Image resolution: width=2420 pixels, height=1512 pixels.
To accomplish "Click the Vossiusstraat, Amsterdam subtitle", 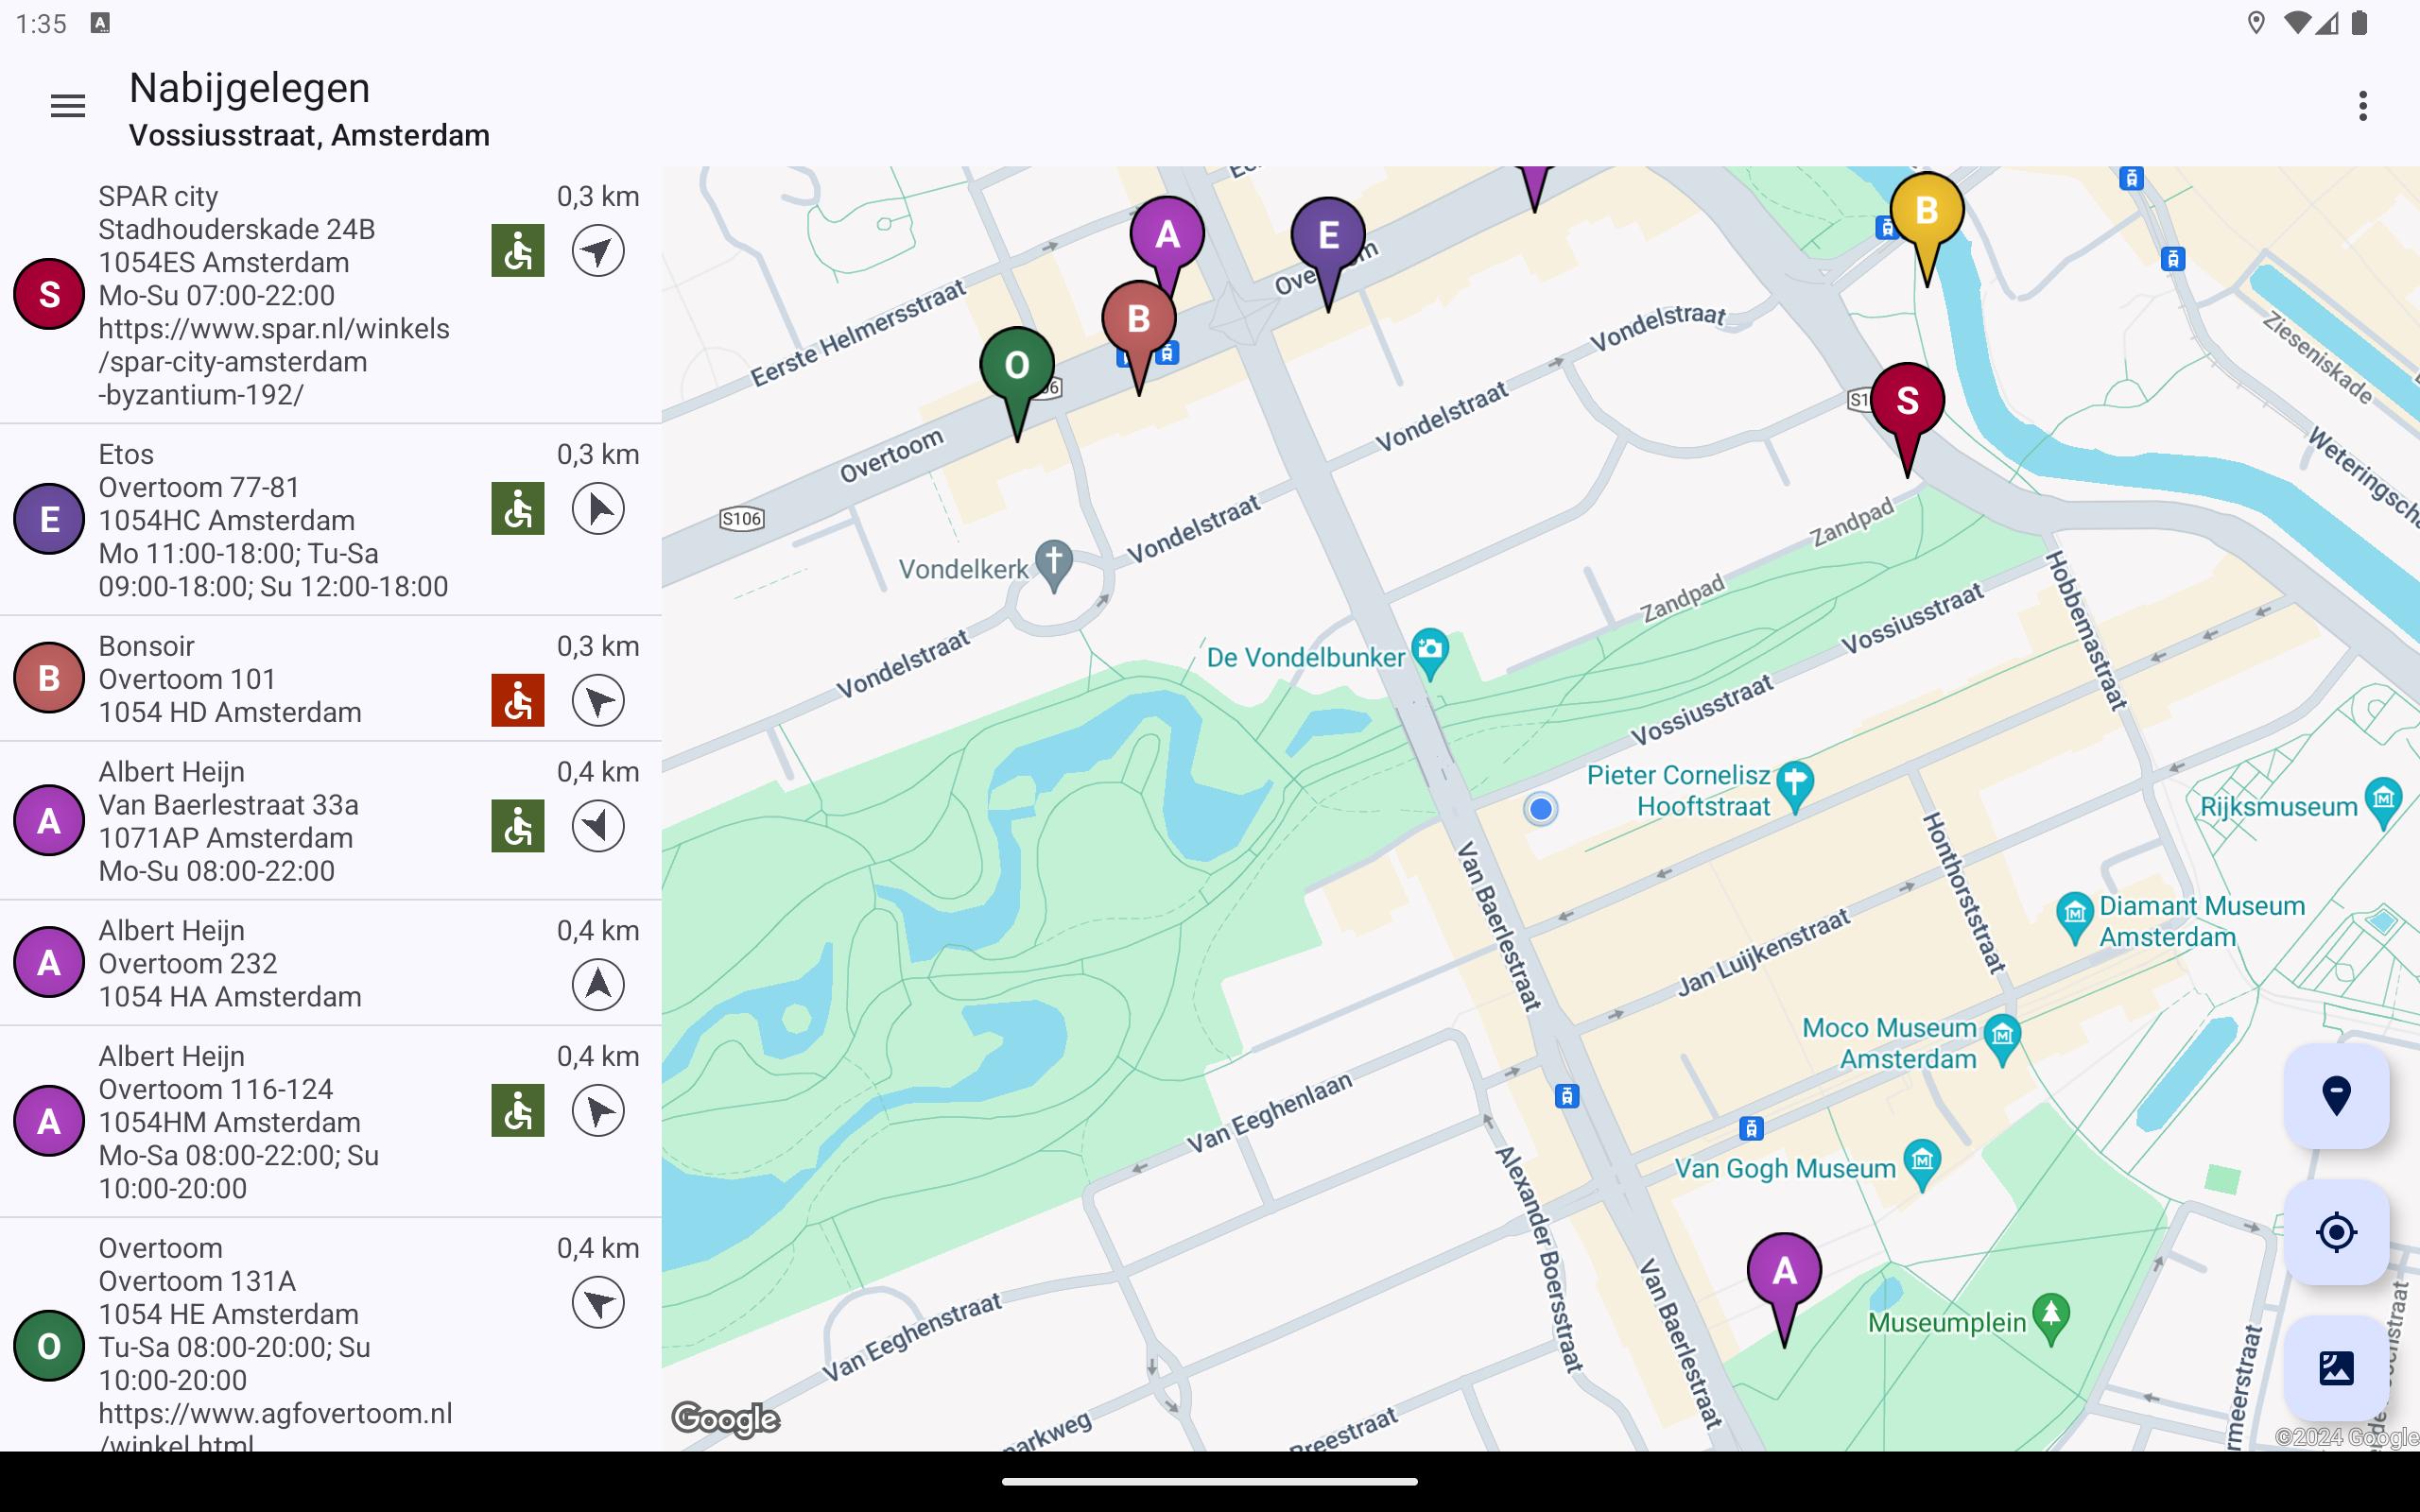I will tap(309, 135).
